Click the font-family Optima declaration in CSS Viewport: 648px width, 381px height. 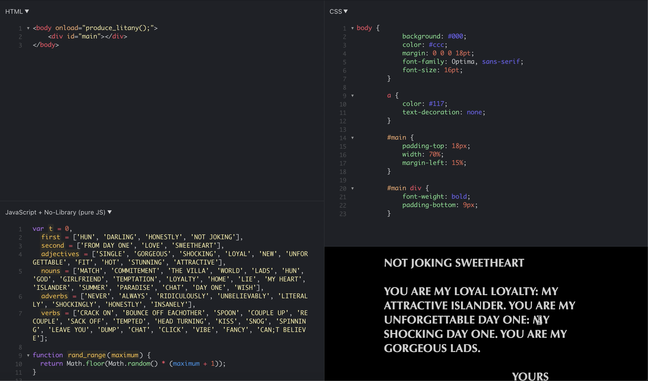point(463,62)
